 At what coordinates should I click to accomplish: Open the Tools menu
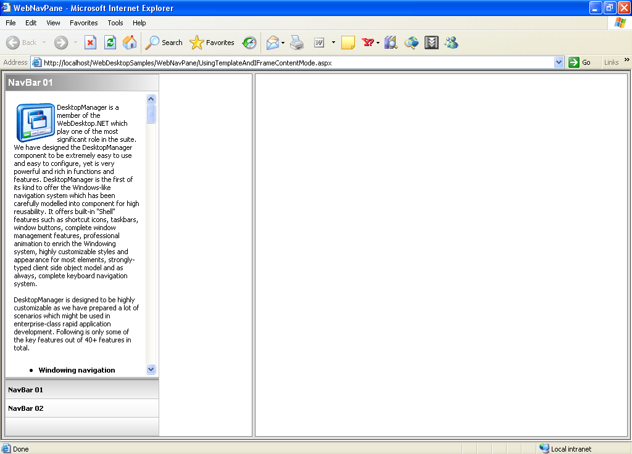point(115,23)
